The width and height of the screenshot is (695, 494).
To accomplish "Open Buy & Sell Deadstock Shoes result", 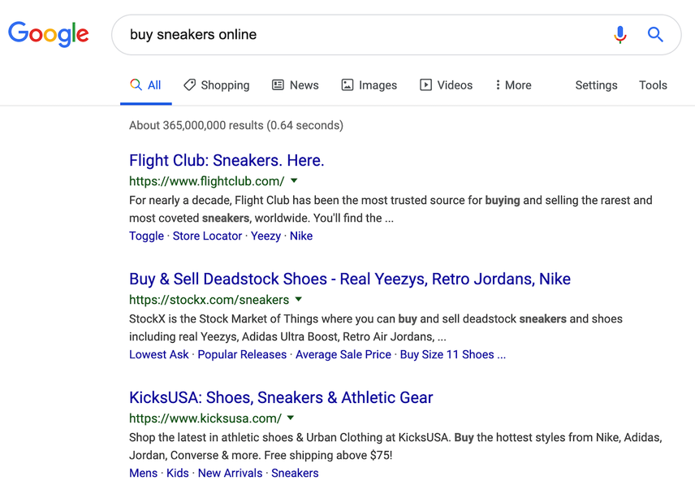I will (349, 279).
